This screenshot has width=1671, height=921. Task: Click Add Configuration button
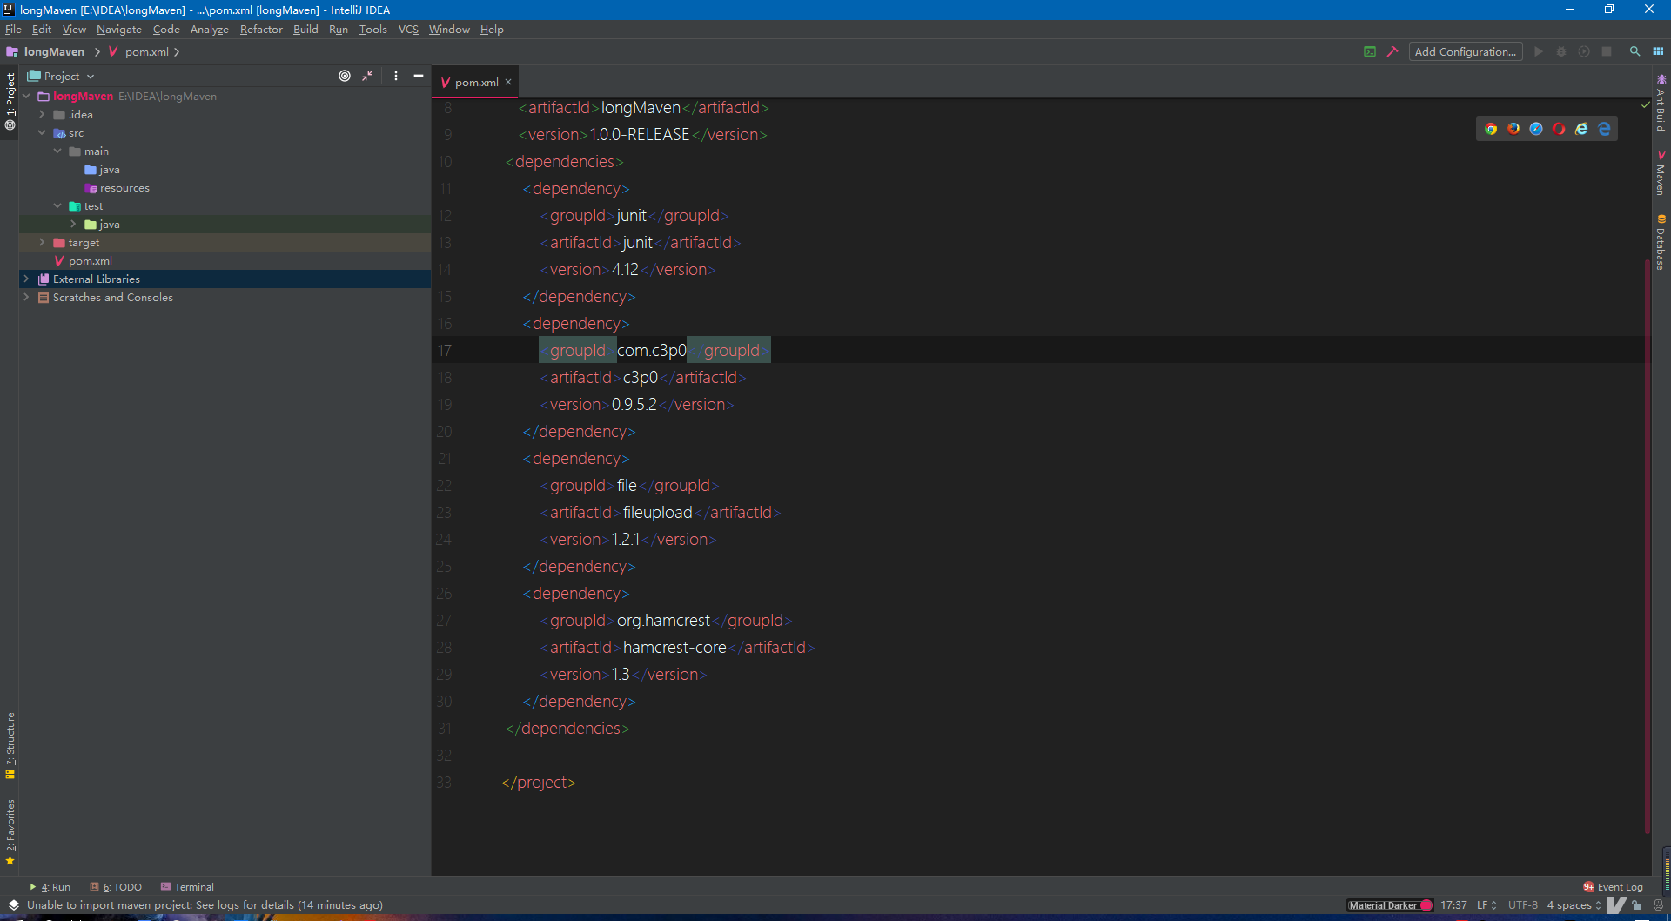[1466, 52]
